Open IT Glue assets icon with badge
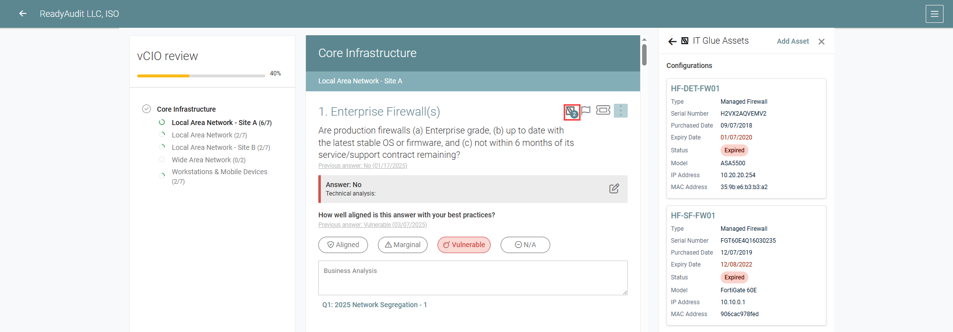Image resolution: width=953 pixels, height=332 pixels. [572, 112]
